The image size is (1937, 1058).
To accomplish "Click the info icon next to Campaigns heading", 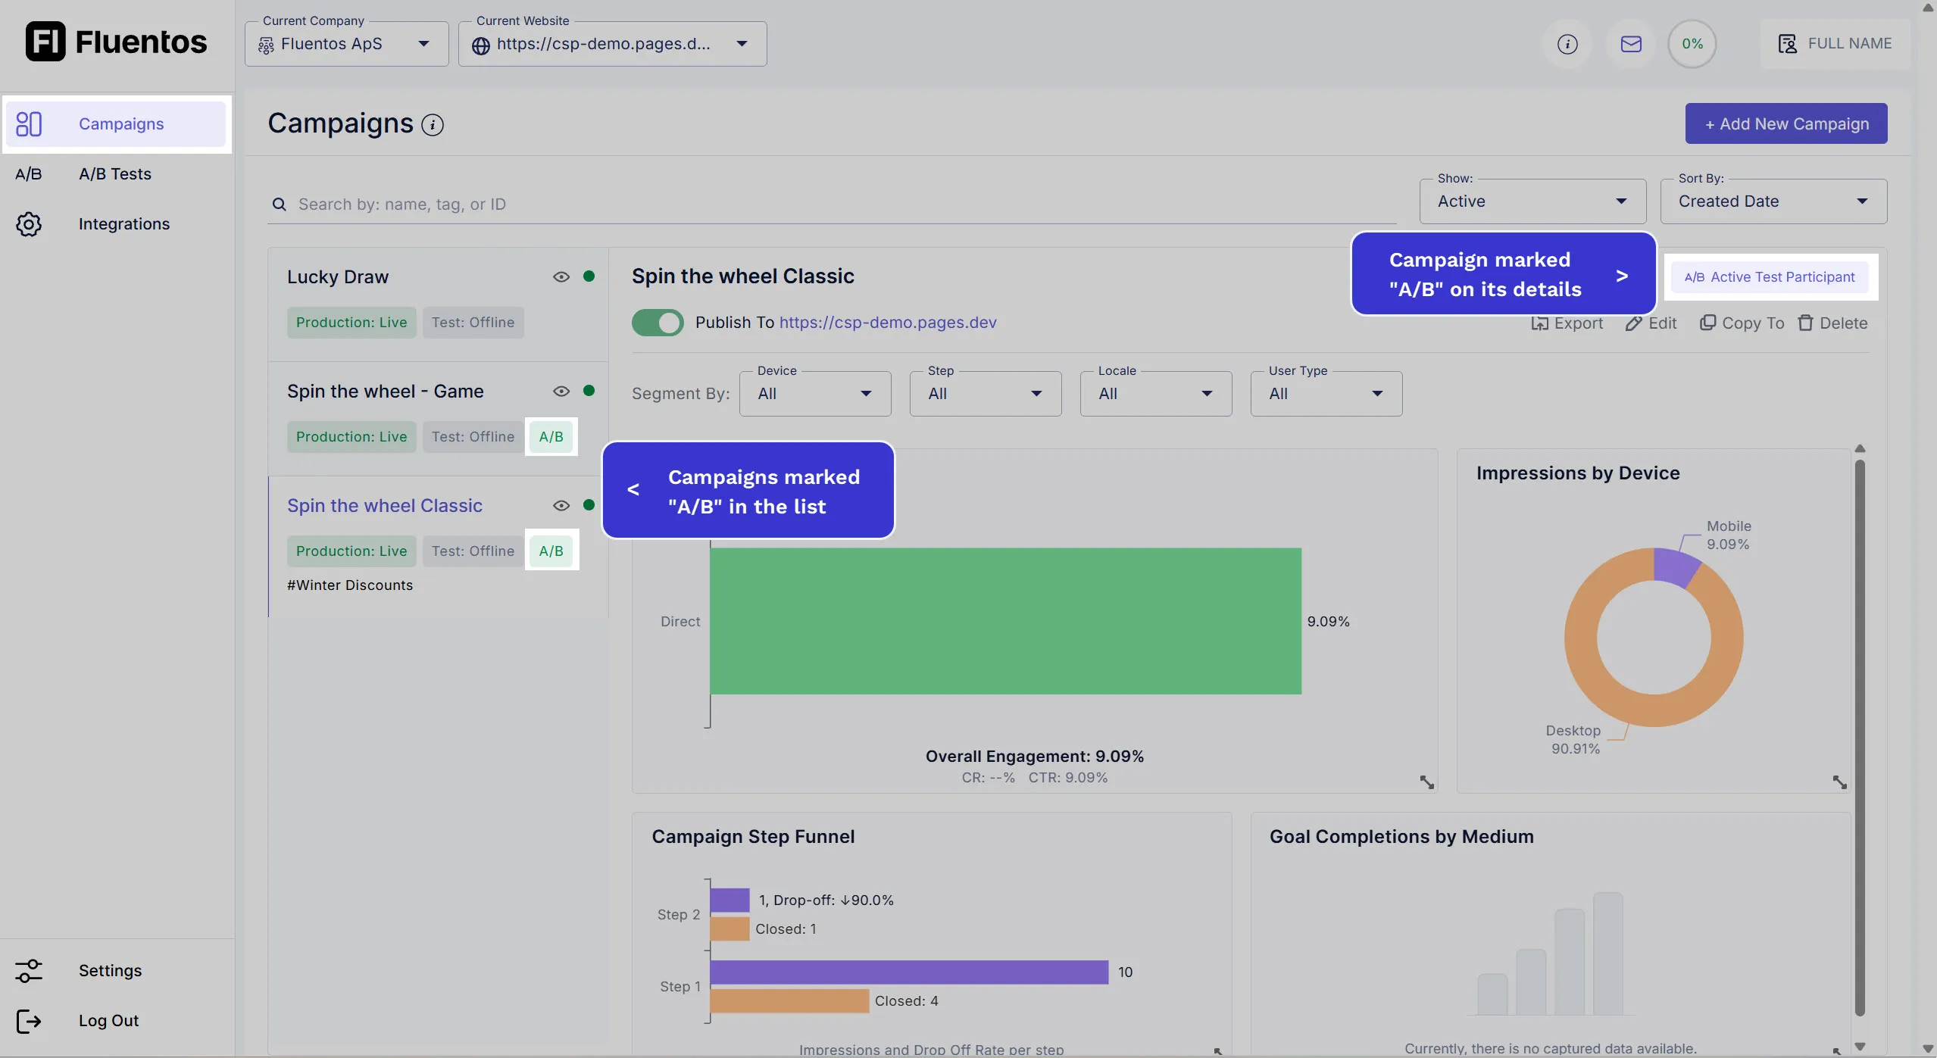I will coord(432,124).
